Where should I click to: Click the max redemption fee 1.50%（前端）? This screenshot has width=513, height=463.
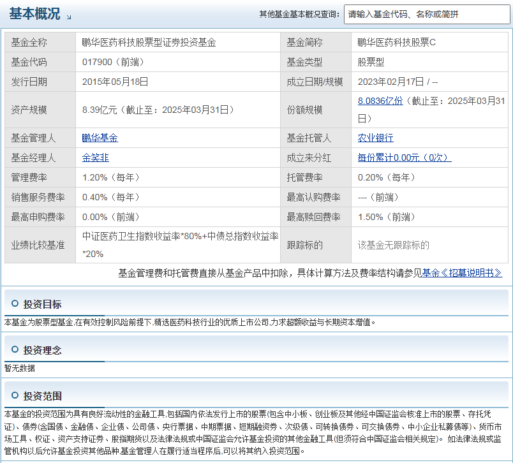tap(387, 216)
